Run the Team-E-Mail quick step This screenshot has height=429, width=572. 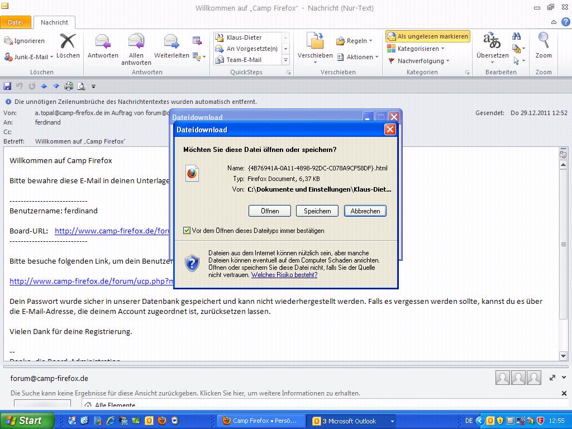(249, 59)
